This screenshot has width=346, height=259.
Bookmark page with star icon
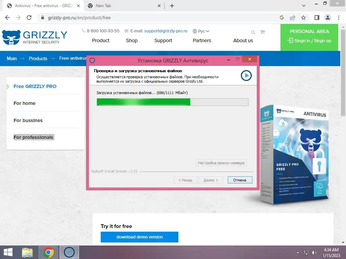click(x=303, y=18)
